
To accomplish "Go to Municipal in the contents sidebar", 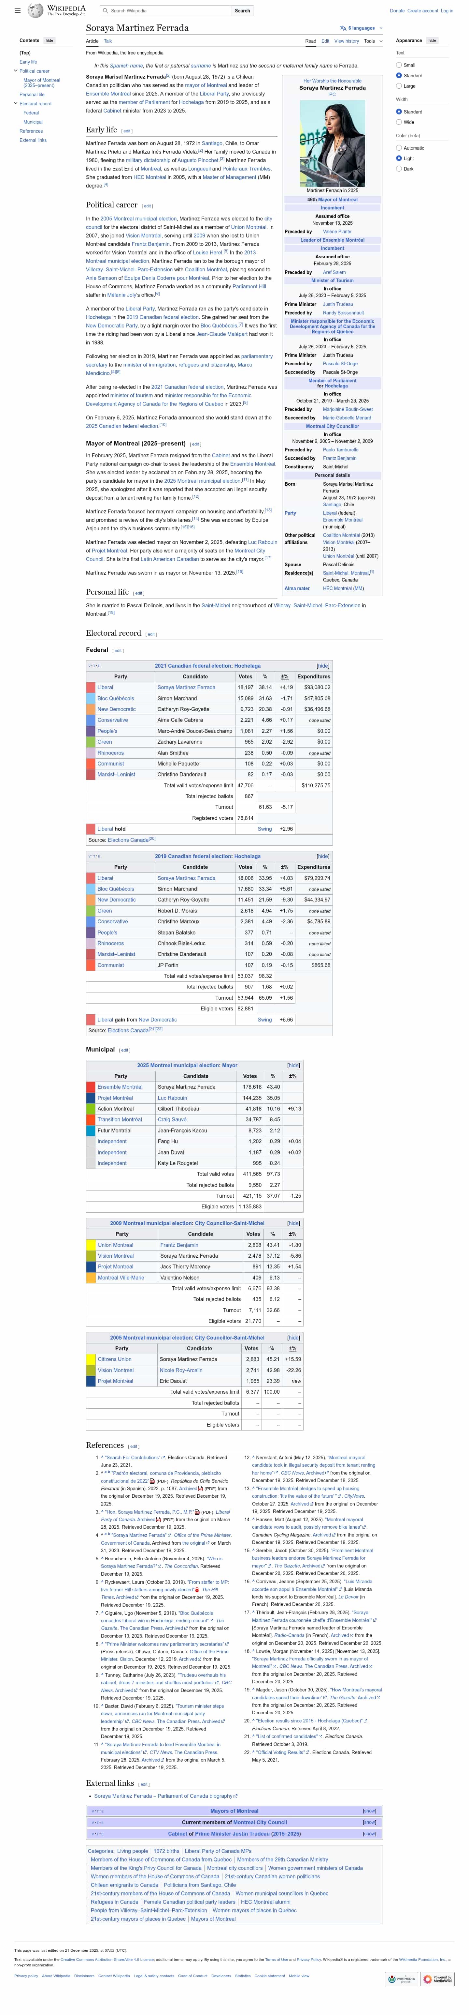I will click(x=33, y=122).
